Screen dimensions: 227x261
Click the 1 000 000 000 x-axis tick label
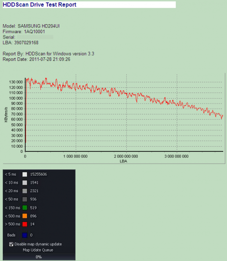point(76,156)
